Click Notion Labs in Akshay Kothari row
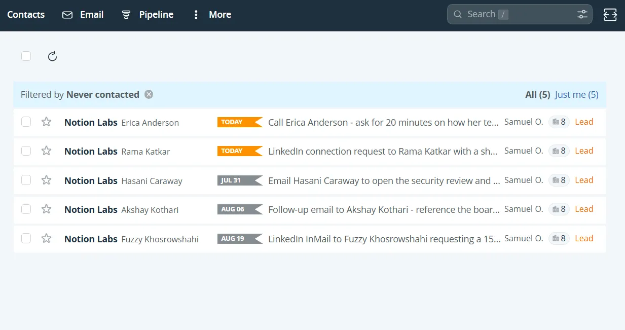 point(91,209)
